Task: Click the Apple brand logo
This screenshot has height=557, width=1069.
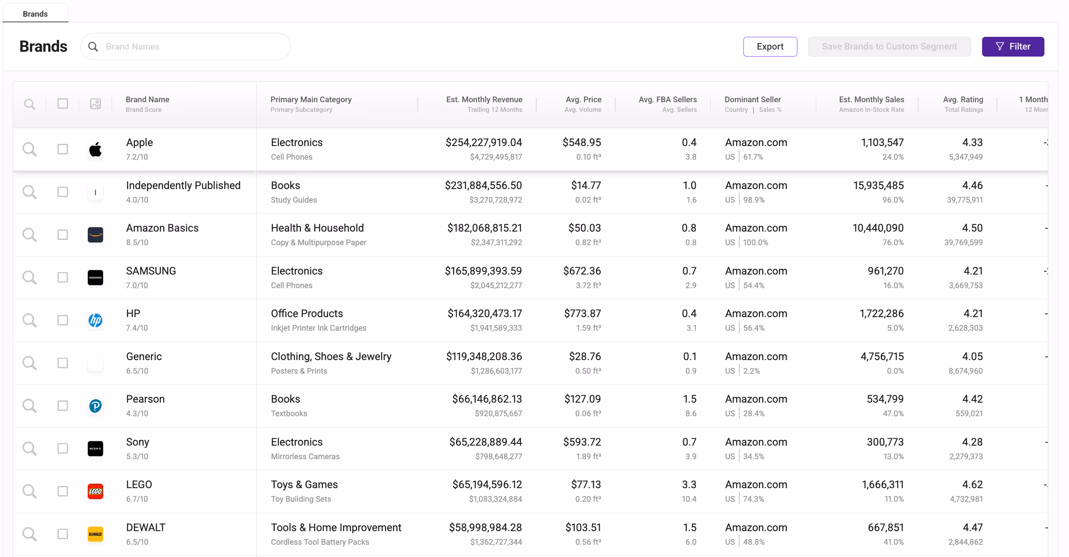Action: [95, 149]
